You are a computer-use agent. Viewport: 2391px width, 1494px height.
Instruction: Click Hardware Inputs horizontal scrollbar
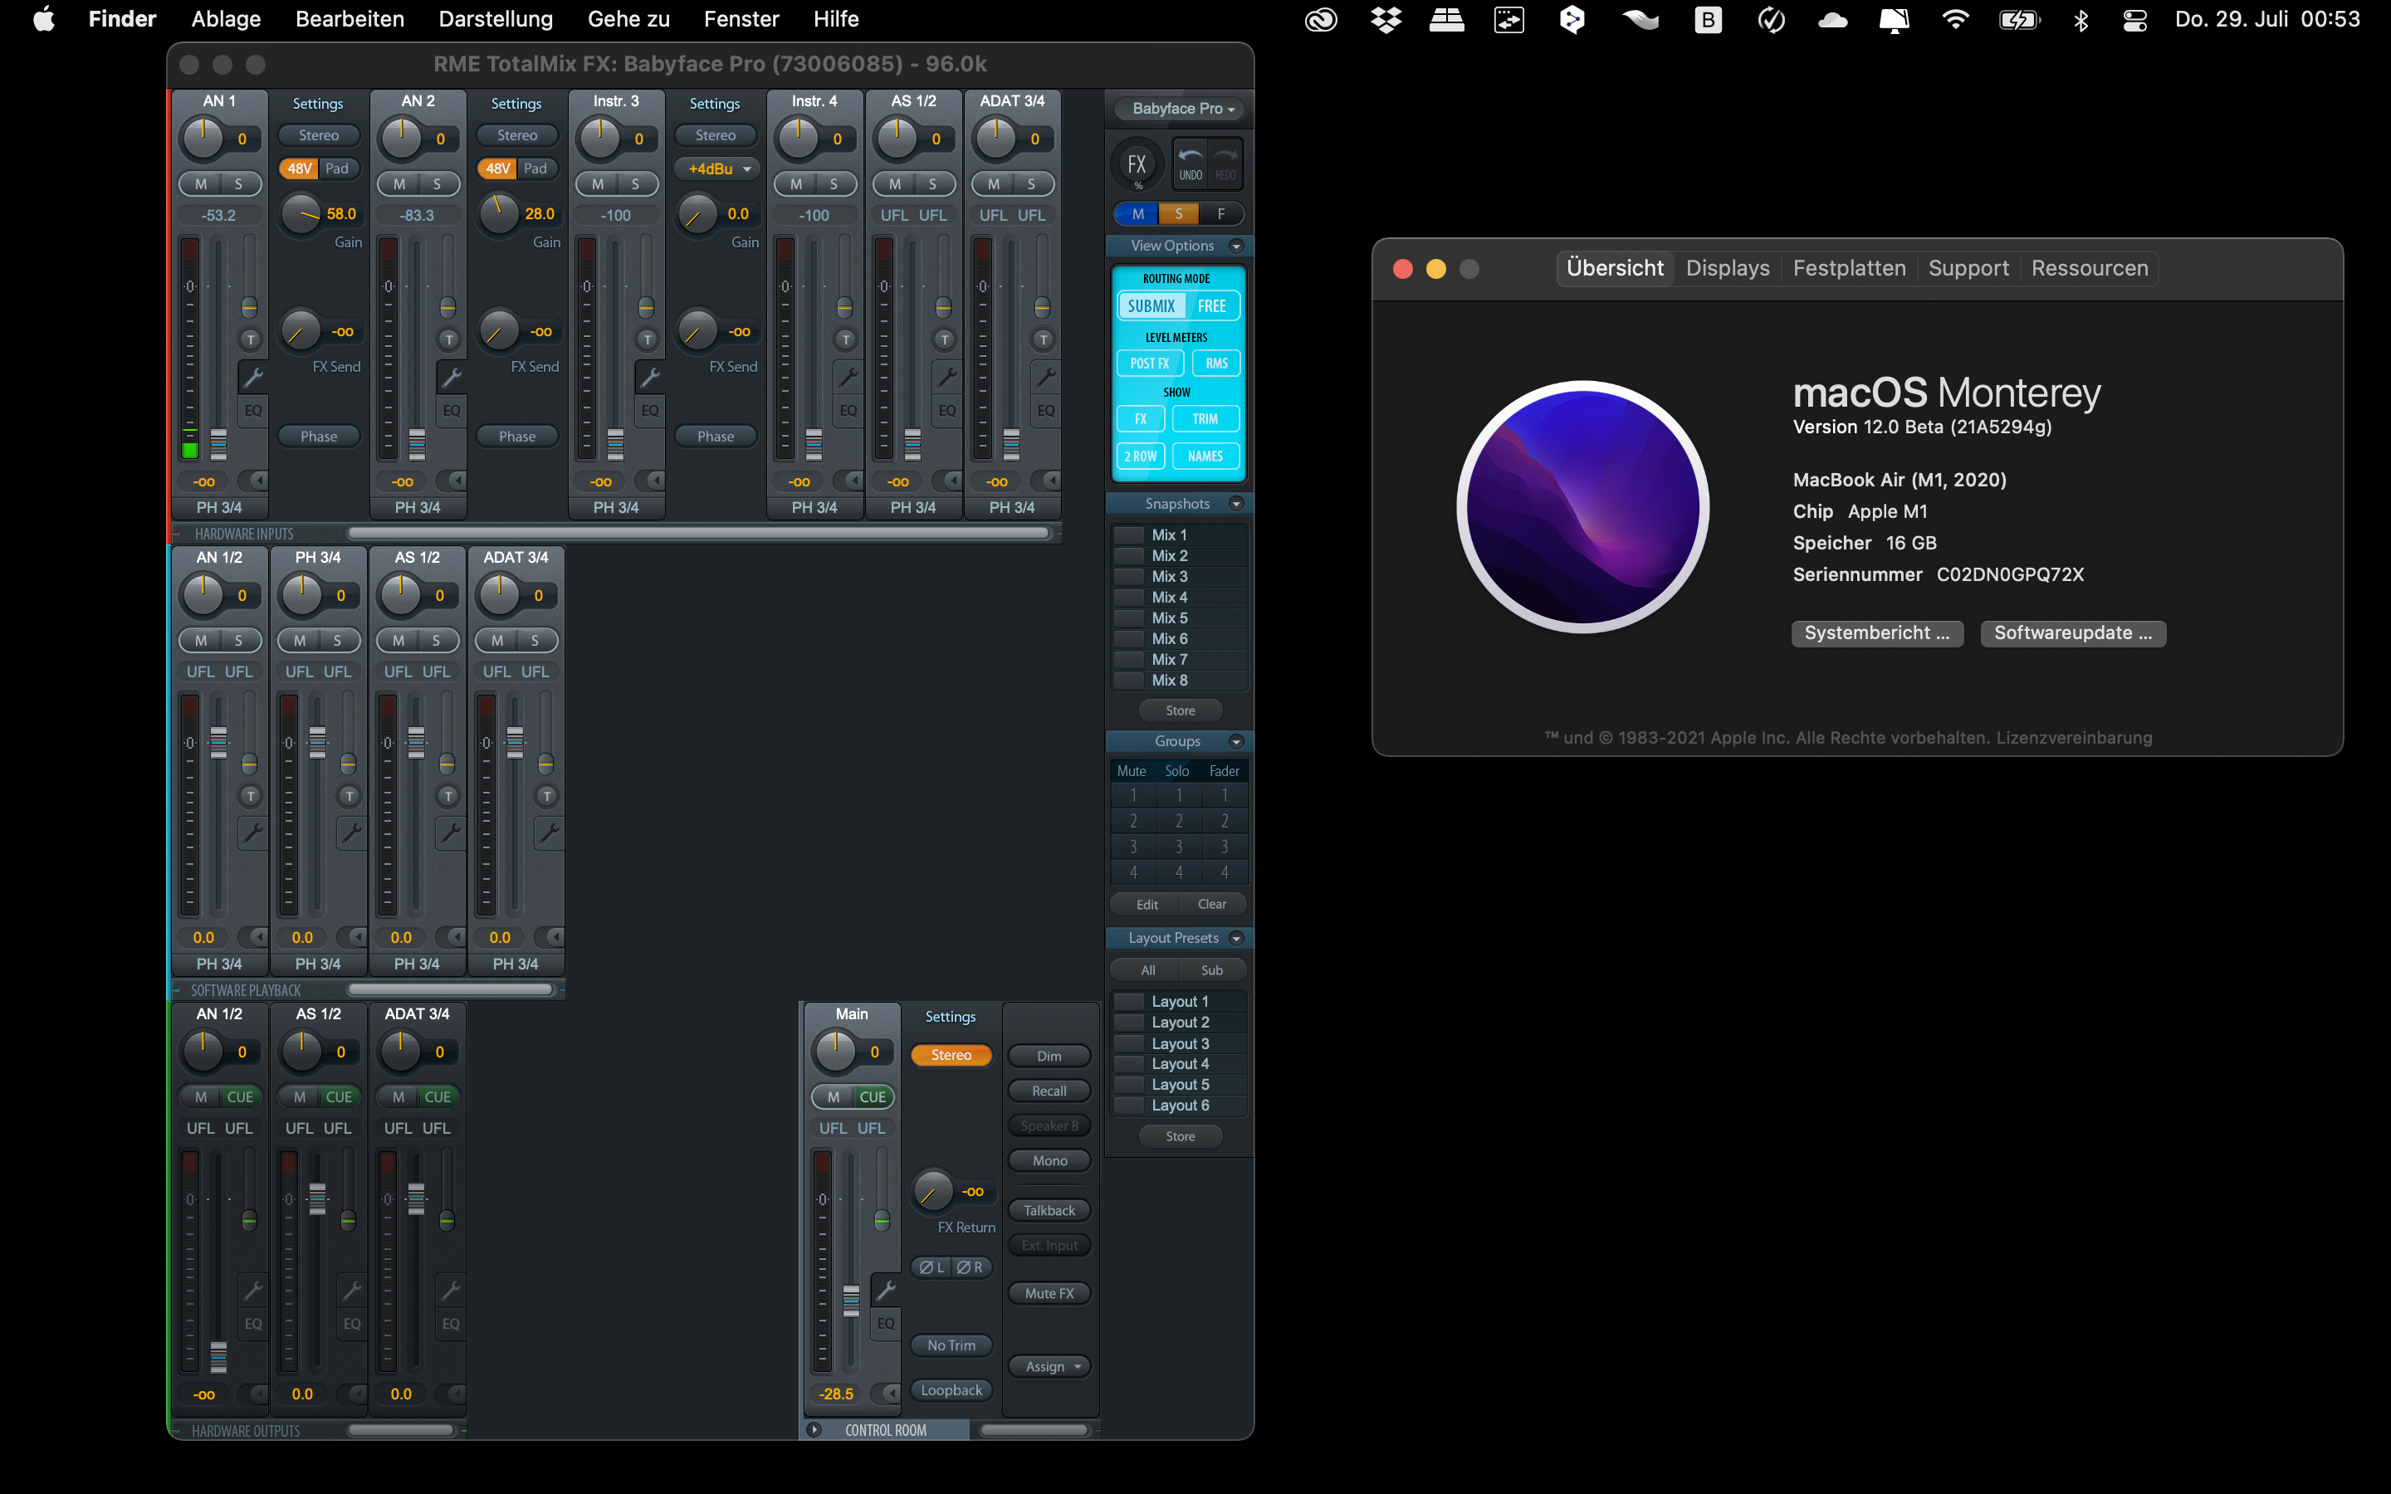click(x=698, y=534)
